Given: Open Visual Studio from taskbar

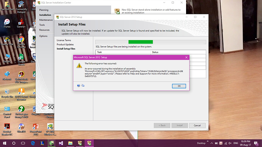Looking at the screenshot, I should point(61,143).
